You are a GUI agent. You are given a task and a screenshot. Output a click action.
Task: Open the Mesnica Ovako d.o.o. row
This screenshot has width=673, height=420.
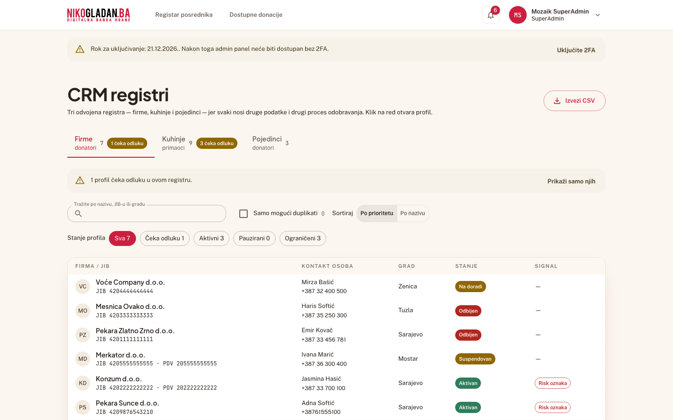click(336, 311)
